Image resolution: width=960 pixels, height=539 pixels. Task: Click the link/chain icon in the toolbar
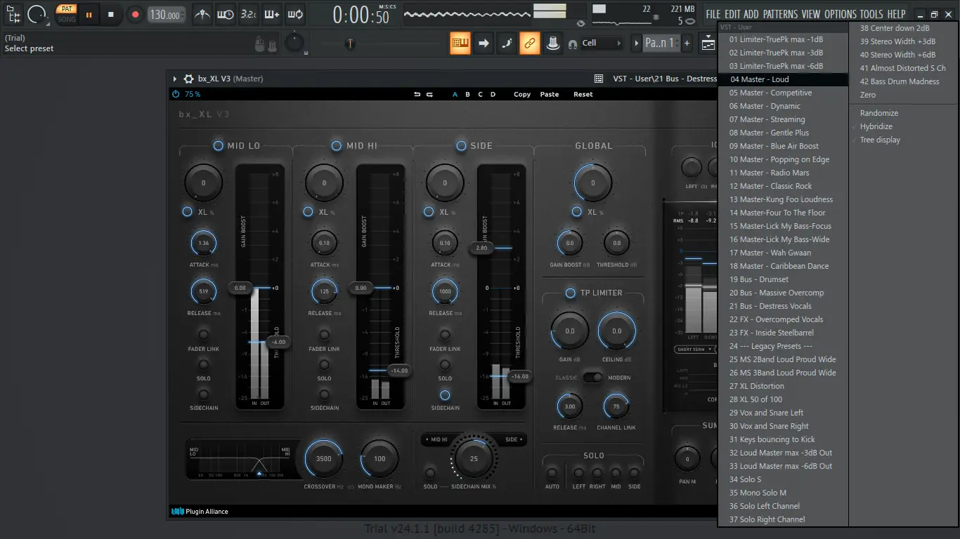point(530,43)
